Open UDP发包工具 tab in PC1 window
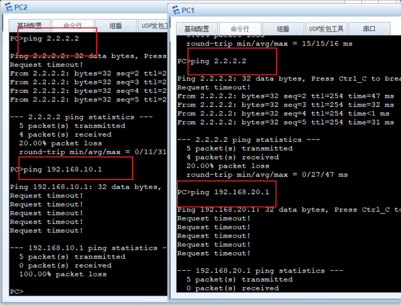This screenshot has height=305, width=401. point(326,29)
